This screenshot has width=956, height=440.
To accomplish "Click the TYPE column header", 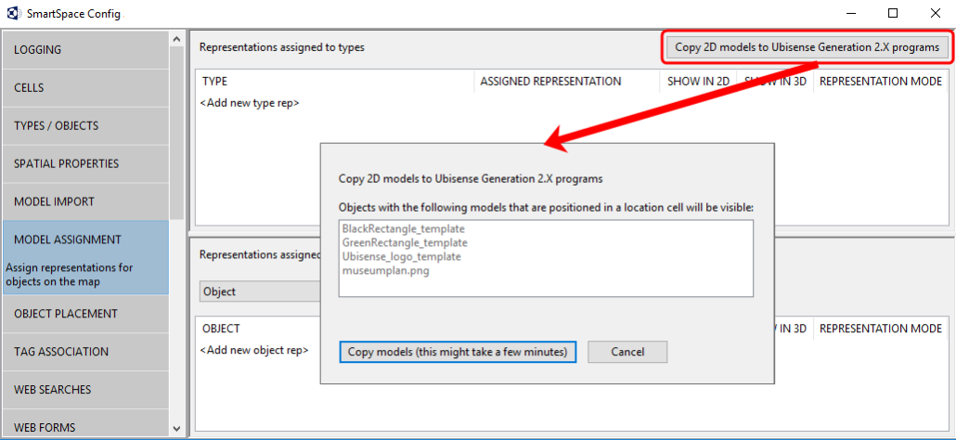I will pos(335,81).
